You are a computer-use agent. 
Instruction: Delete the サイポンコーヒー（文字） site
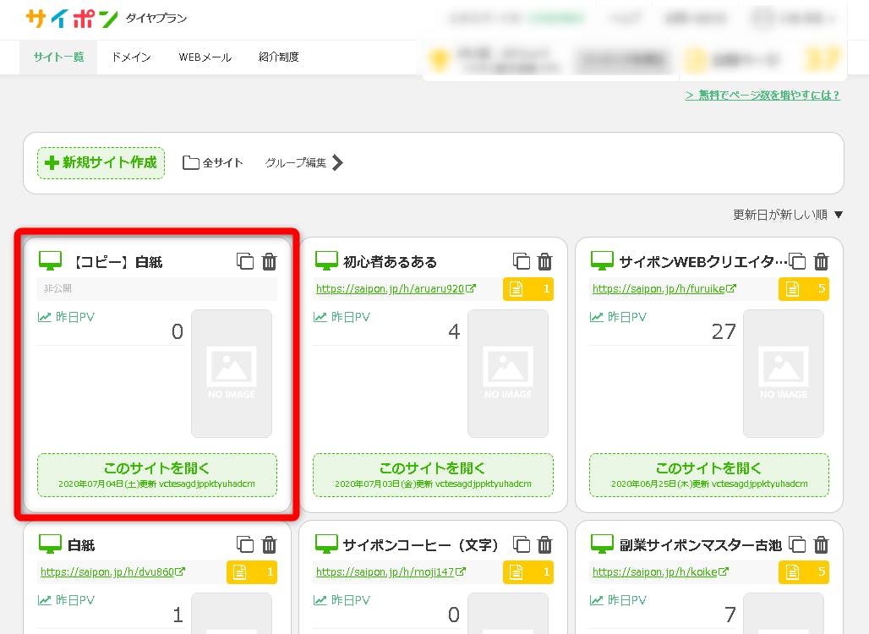[545, 544]
